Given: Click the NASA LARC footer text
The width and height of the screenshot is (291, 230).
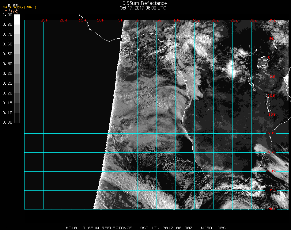Looking at the screenshot, I should pyautogui.click(x=213, y=228).
